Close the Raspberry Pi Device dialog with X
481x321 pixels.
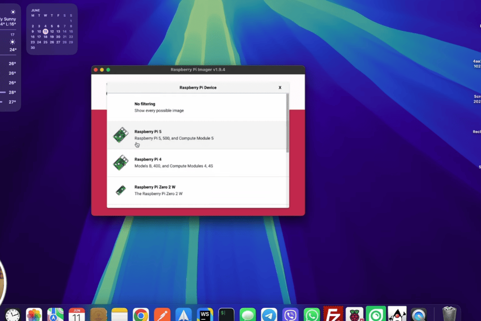pos(280,88)
